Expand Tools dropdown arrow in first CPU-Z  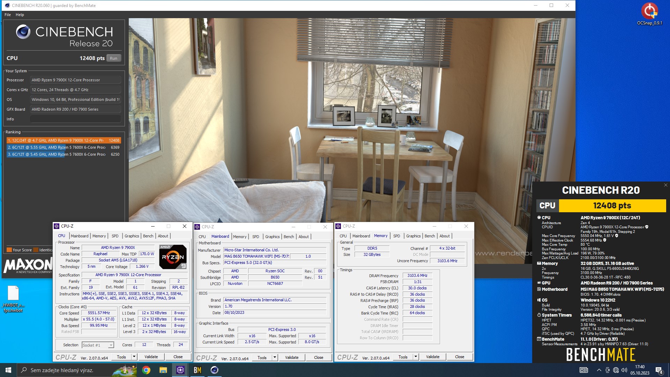(134, 357)
